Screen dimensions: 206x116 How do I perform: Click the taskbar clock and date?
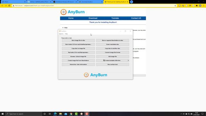197,114
